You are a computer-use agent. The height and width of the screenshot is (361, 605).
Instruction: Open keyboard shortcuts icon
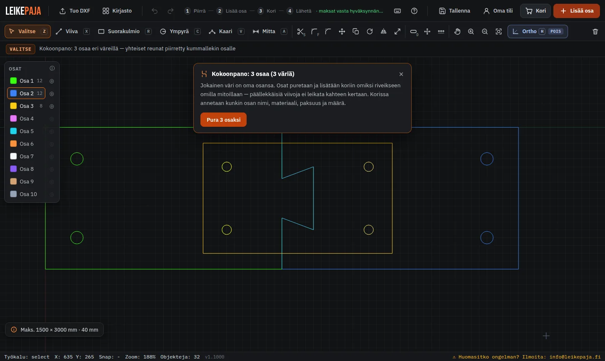coord(397,11)
